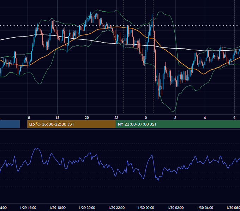240x211 pixels.
Task: Click the 20 hour label on upper axis
Action: 87,118
